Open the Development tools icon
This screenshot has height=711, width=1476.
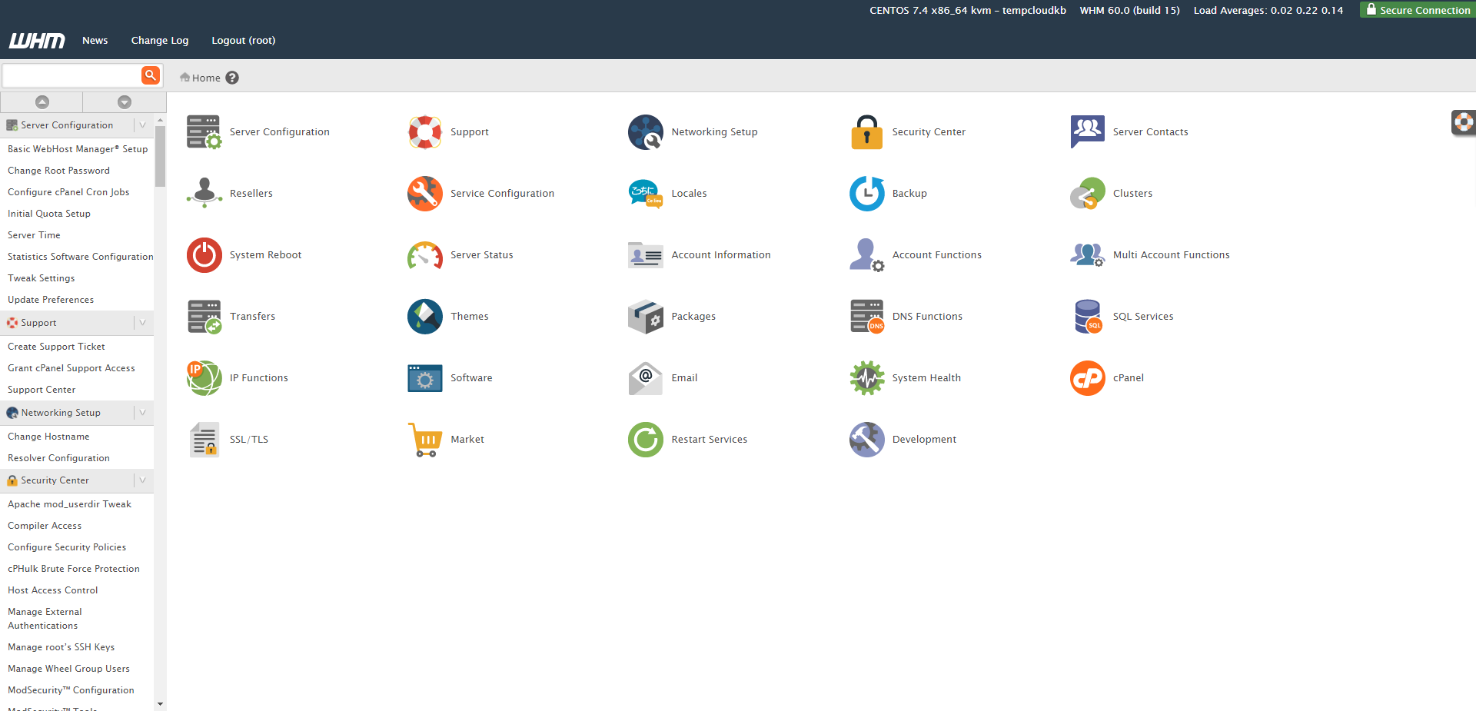point(866,440)
